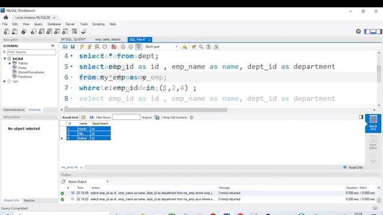Screen dimensions: 383x215
Task: Toggle continue-on-error for script execution
Action: (x=114, y=47)
